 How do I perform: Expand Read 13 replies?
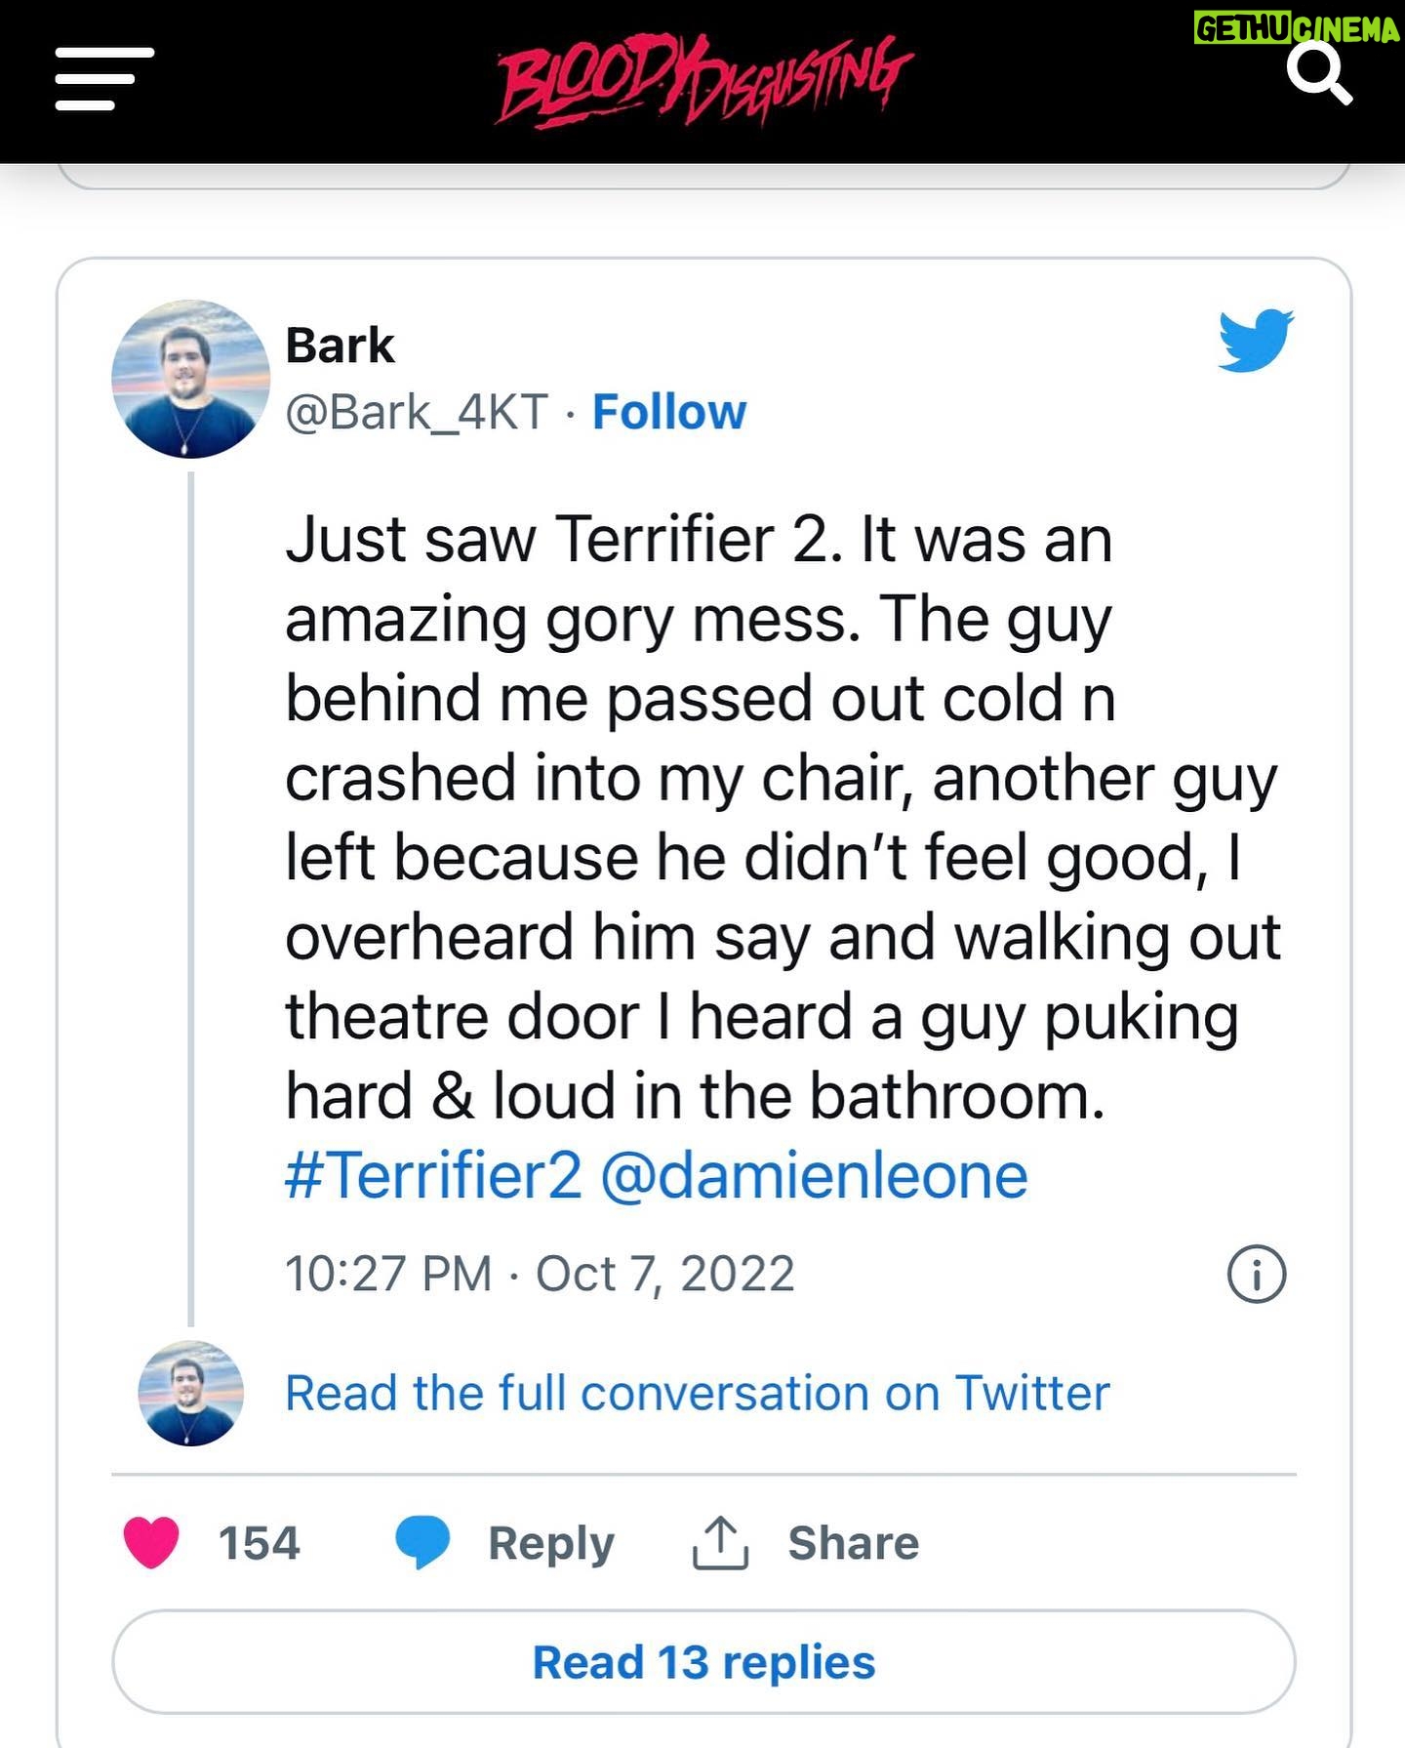click(x=703, y=1662)
